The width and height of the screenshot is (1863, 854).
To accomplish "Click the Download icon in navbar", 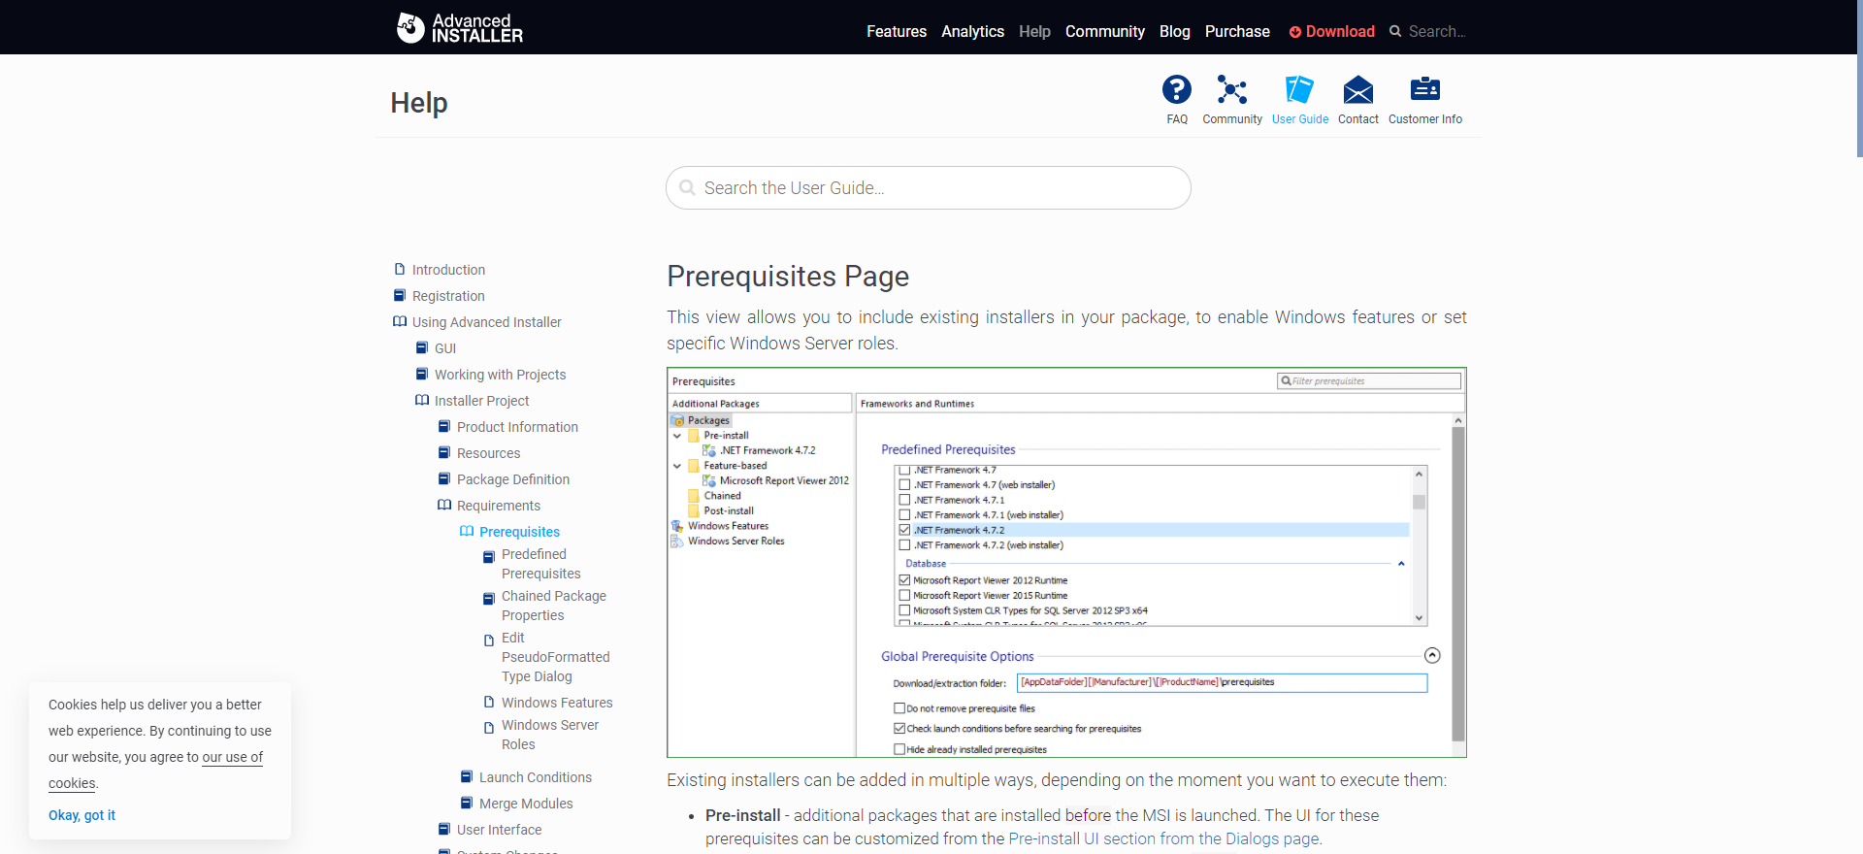I will [x=1295, y=32].
